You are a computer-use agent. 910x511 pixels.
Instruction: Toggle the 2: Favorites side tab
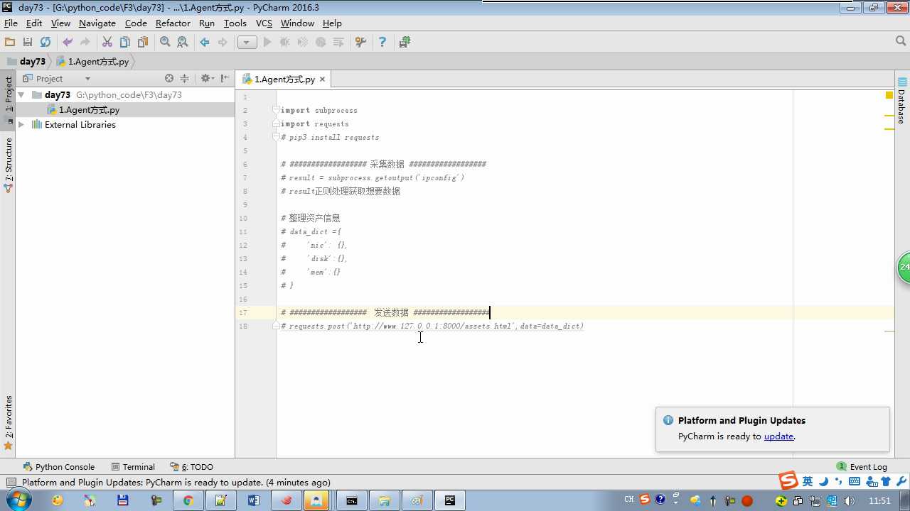pos(8,422)
